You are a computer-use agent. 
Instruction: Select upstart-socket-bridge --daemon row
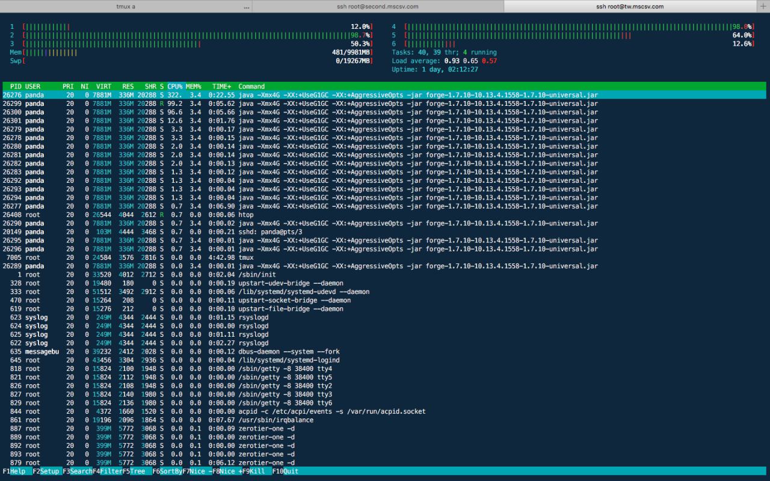(384, 300)
